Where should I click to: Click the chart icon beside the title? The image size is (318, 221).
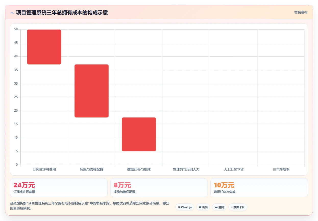(12, 12)
